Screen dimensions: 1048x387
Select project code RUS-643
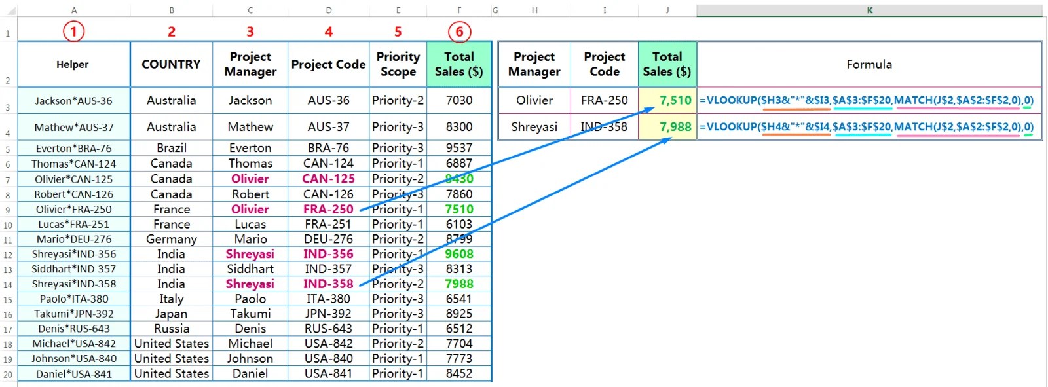coord(329,329)
